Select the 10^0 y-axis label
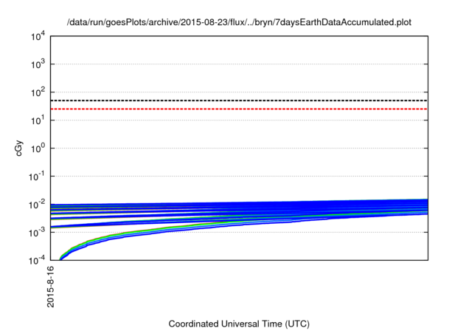Screen dimensions: 472x331 point(38,149)
